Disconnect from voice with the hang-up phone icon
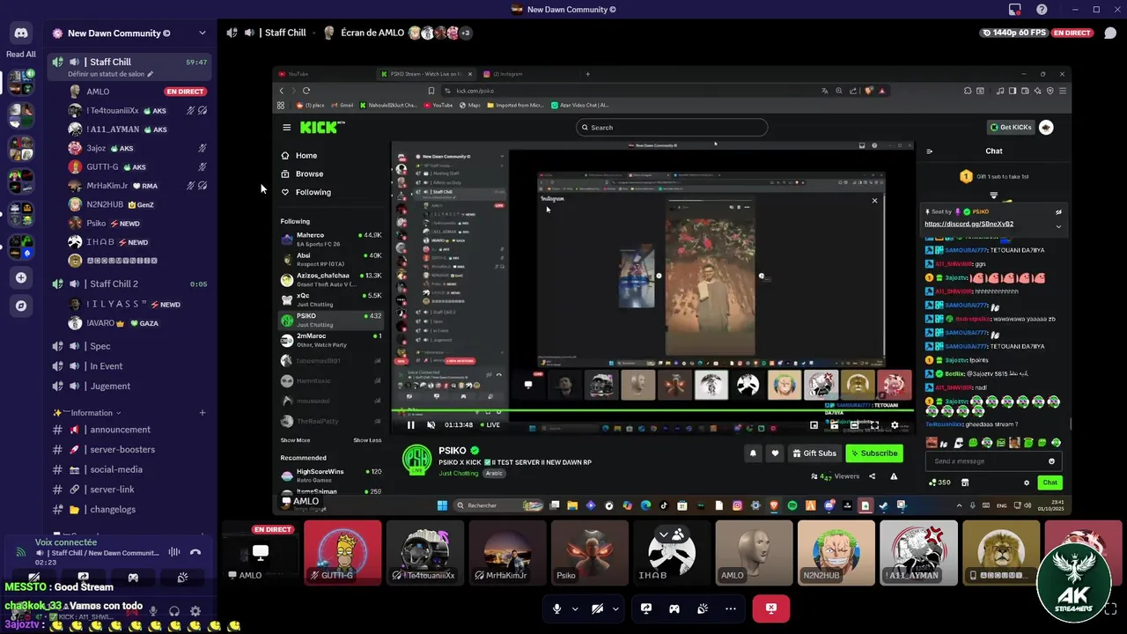 [195, 552]
